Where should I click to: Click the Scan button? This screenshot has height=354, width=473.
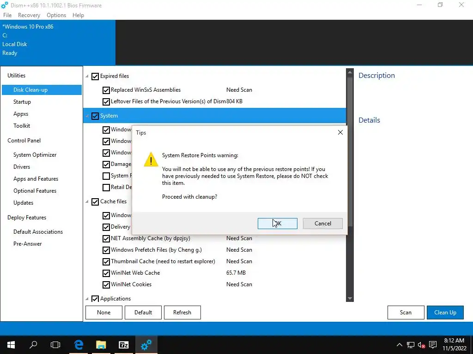406,313
